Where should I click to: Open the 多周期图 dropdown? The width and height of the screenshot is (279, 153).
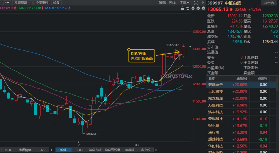click(x=22, y=3)
